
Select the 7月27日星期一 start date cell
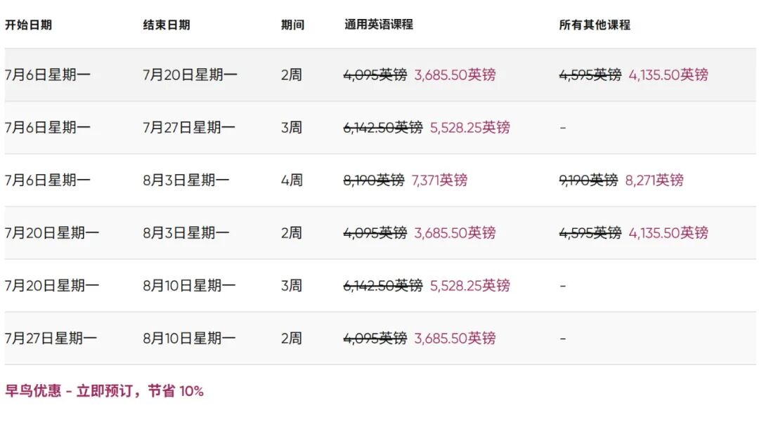(52, 338)
